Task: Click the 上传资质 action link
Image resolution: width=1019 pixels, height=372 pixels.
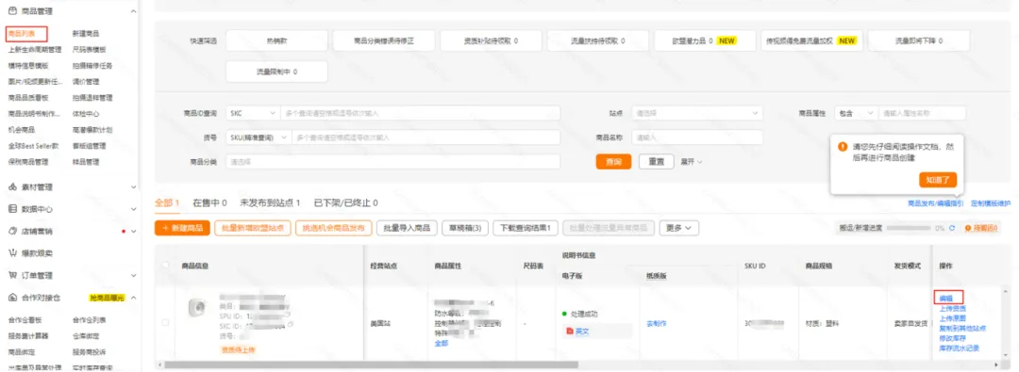Action: 952,308
